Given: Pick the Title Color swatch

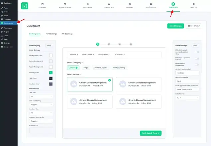Looking at the screenshot, I should [x=51, y=78].
